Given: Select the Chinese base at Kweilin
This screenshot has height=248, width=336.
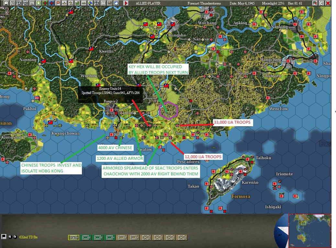Looking at the screenshot, I should 91,48.
